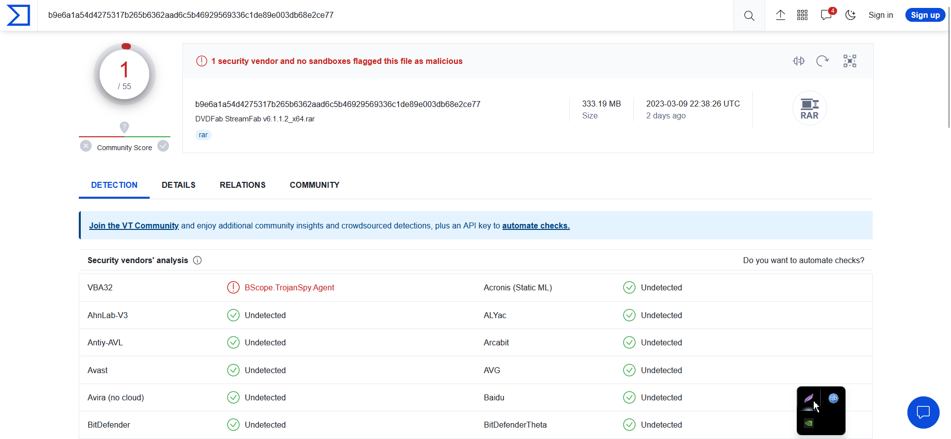Click the hash search input field
The width and height of the screenshot is (951, 439).
coord(387,15)
